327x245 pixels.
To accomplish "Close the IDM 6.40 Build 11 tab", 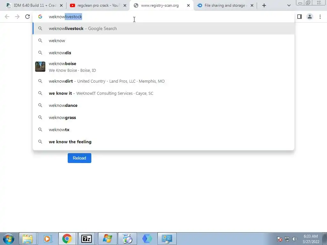I will pos(61,6).
